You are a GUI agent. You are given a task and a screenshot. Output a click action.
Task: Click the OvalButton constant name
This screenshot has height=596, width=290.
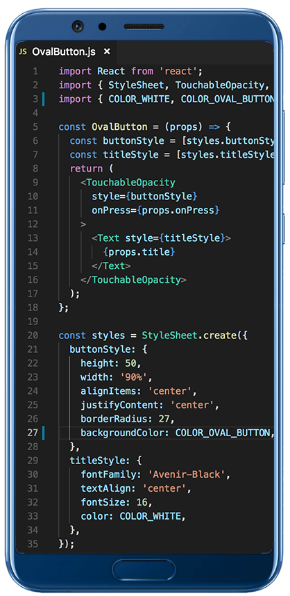pyautogui.click(x=119, y=126)
